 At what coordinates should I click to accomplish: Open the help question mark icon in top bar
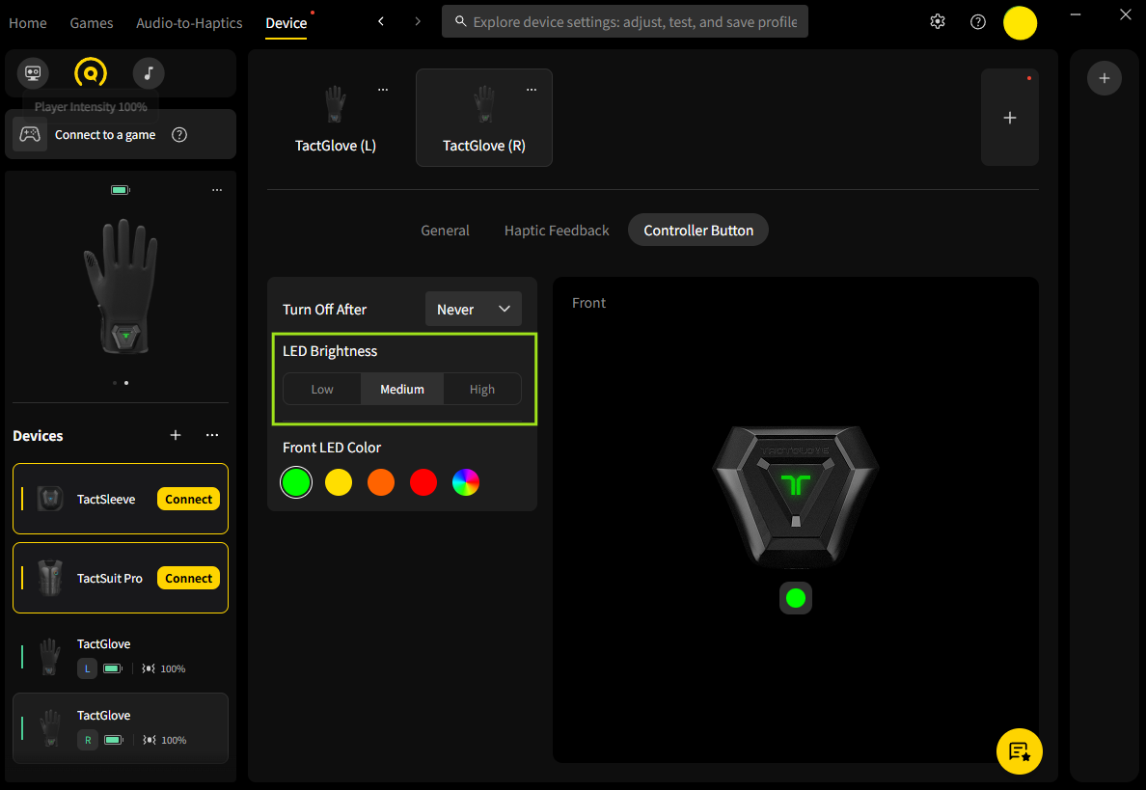coord(978,22)
